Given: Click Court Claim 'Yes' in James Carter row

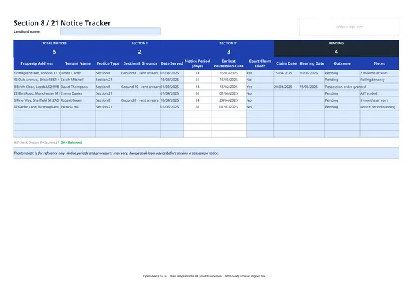Looking at the screenshot, I should tap(260, 73).
